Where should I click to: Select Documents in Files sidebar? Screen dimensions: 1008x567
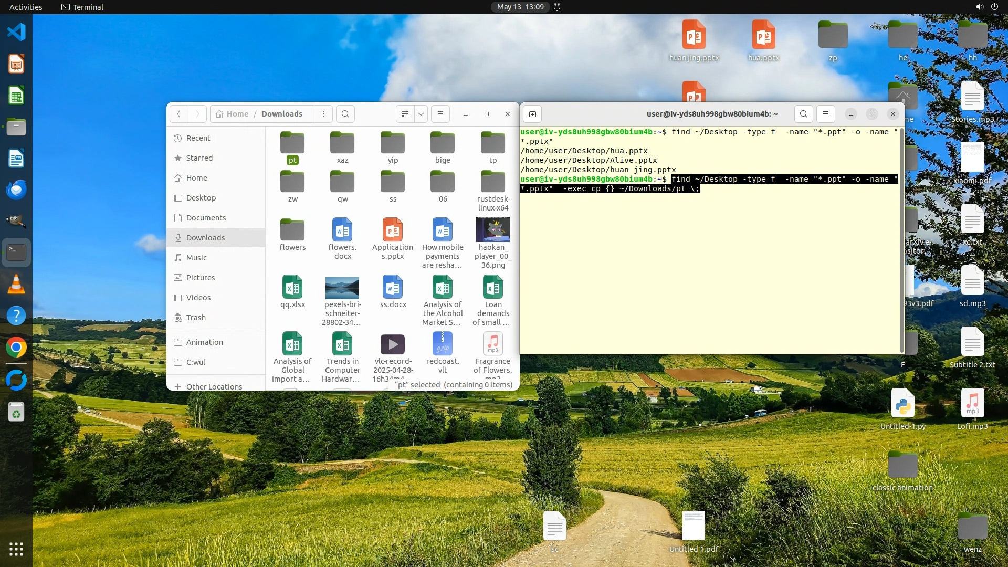tap(206, 218)
